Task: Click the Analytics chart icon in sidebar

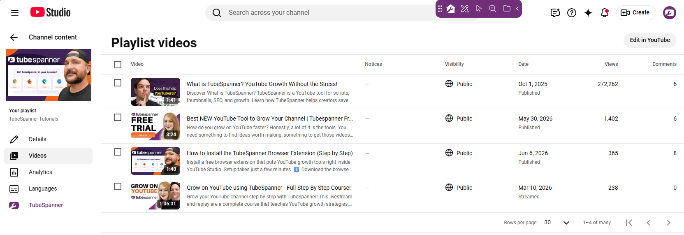Action: tap(14, 172)
